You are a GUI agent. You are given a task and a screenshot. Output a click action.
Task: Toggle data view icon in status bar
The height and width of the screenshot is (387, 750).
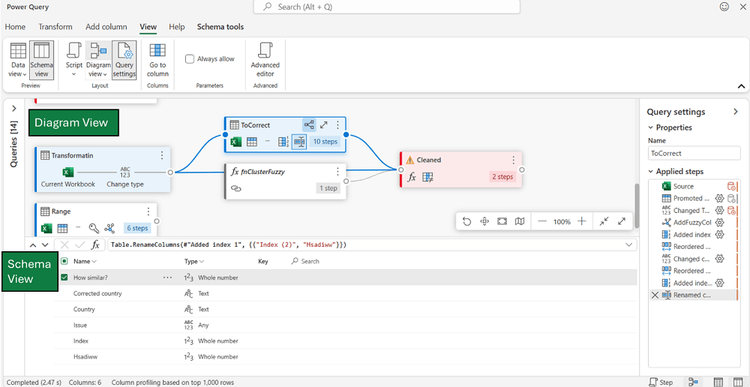(718, 382)
